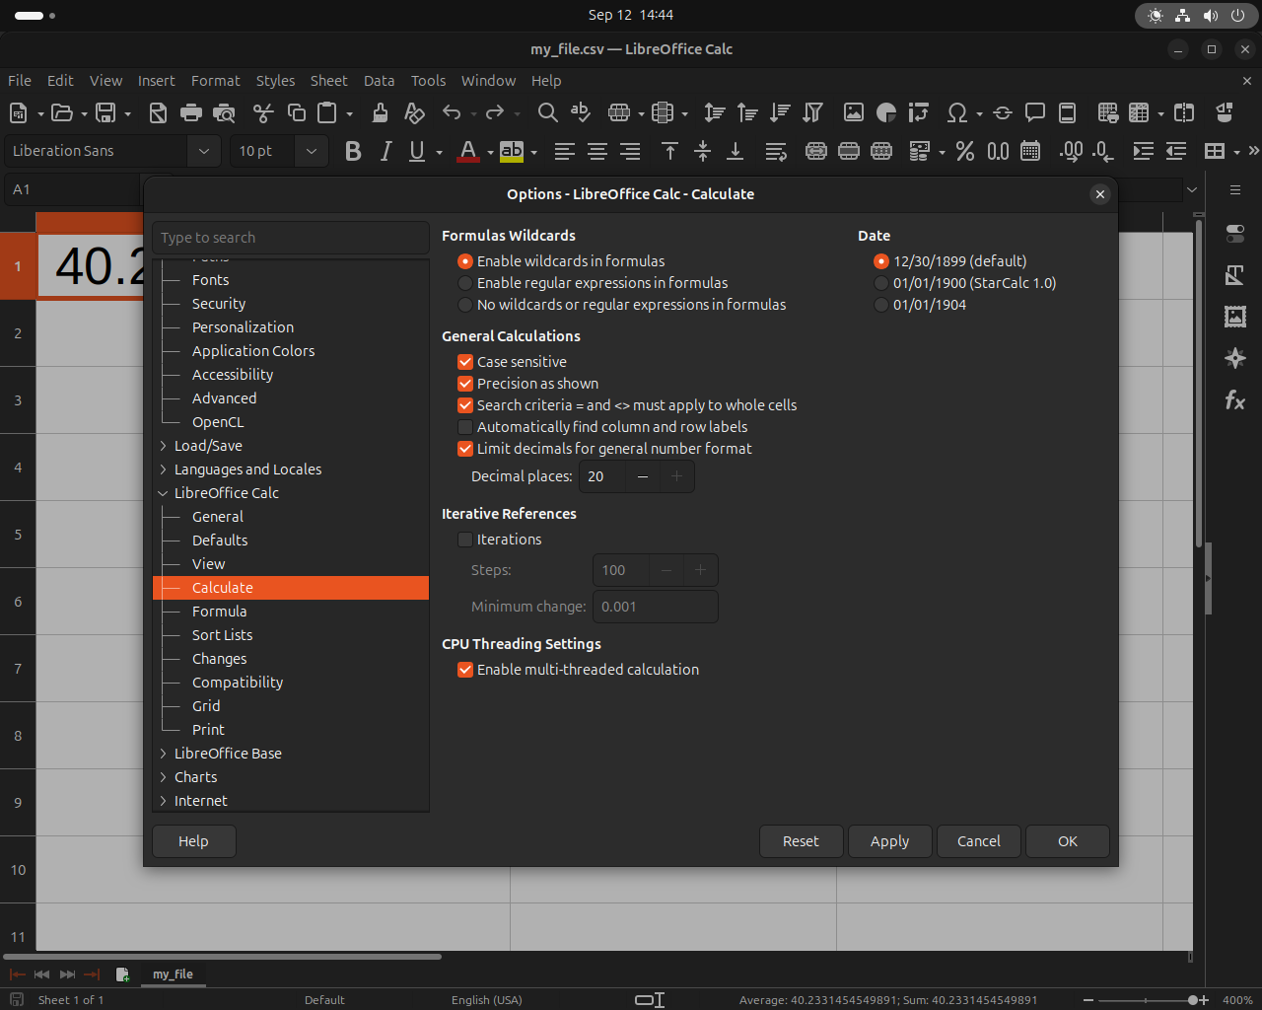Select Enable regular expressions in formulas
The image size is (1262, 1010).
pyautogui.click(x=593, y=283)
